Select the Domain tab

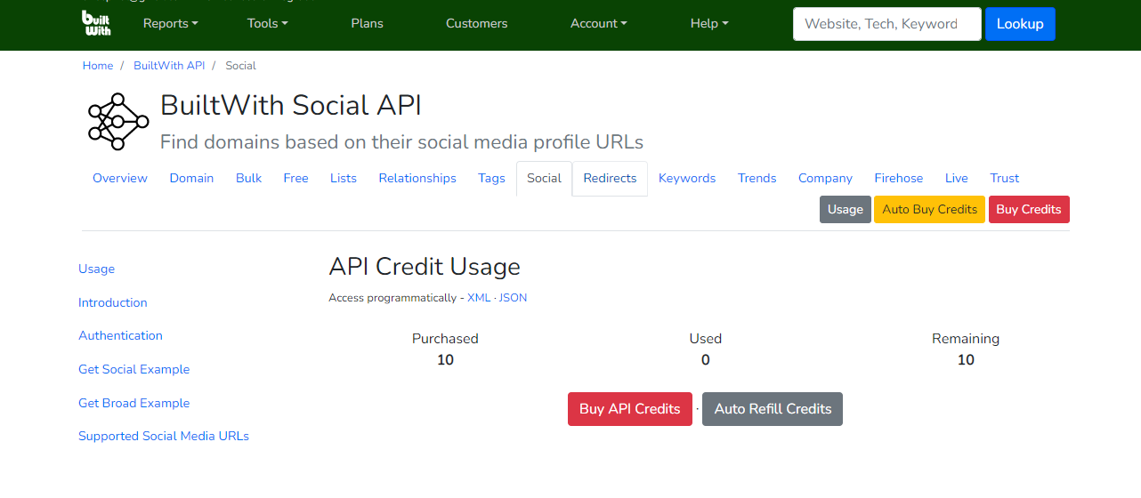[191, 178]
